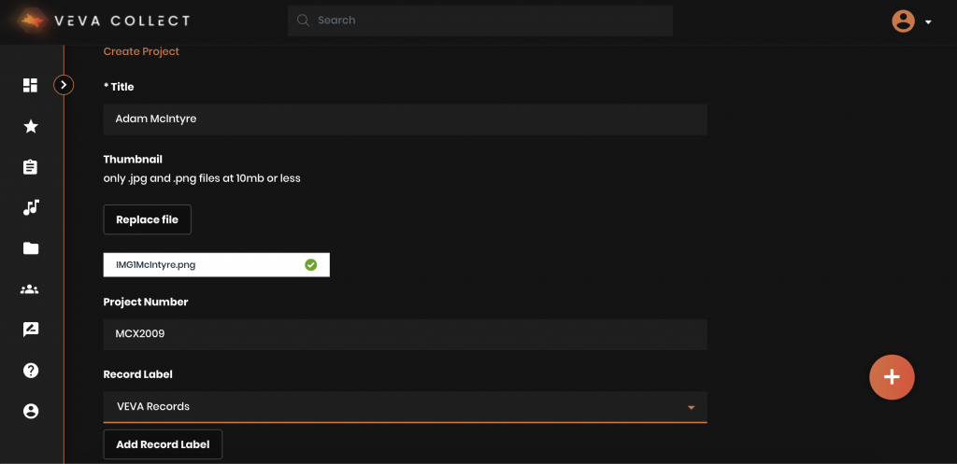Open the clipboard projects icon in sidebar
This screenshot has height=464, width=957.
(x=31, y=167)
